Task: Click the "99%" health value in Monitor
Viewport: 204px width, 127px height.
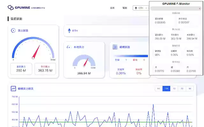Action: click(x=157, y=55)
